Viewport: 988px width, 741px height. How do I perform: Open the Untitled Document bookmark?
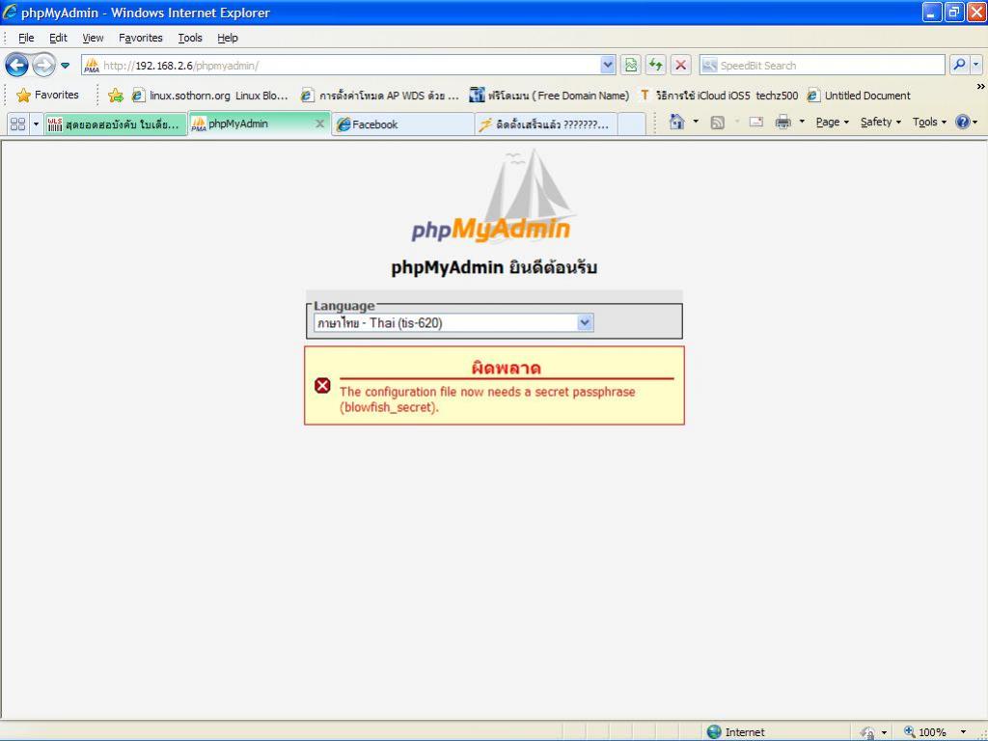coord(860,96)
